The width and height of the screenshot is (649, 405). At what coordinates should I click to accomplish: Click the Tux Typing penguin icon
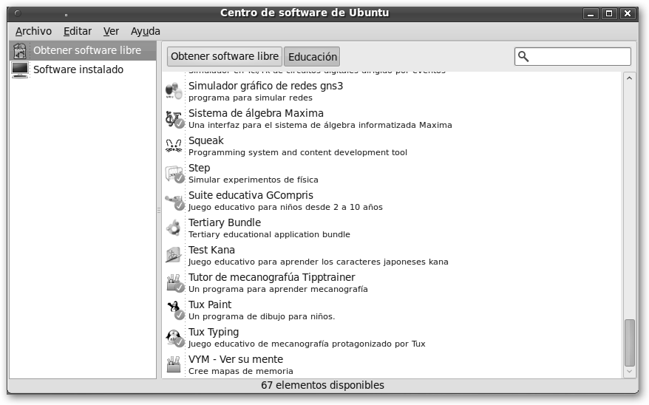(x=174, y=337)
